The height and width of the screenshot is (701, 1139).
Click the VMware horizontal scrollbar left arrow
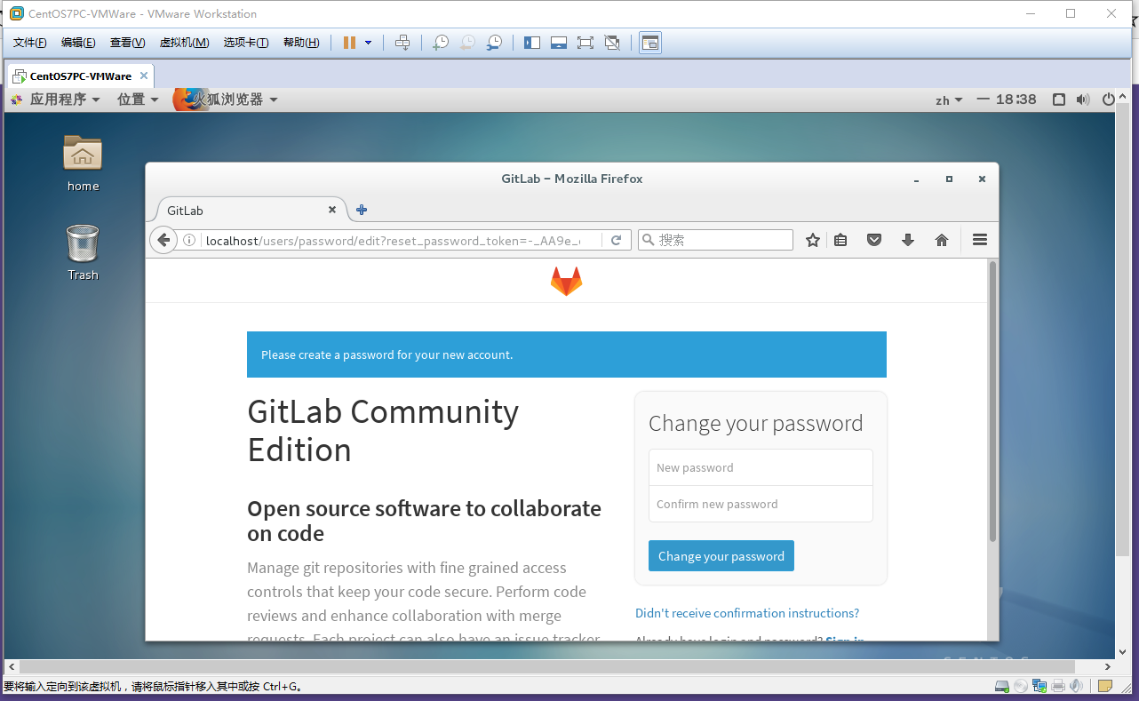(x=11, y=666)
